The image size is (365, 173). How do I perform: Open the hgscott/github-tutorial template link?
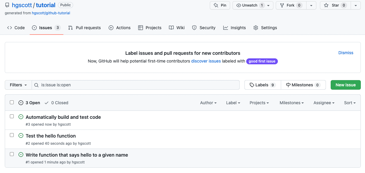51,13
